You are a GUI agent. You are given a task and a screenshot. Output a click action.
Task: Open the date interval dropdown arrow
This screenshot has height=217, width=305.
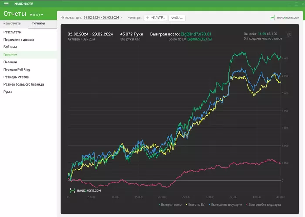point(122,17)
